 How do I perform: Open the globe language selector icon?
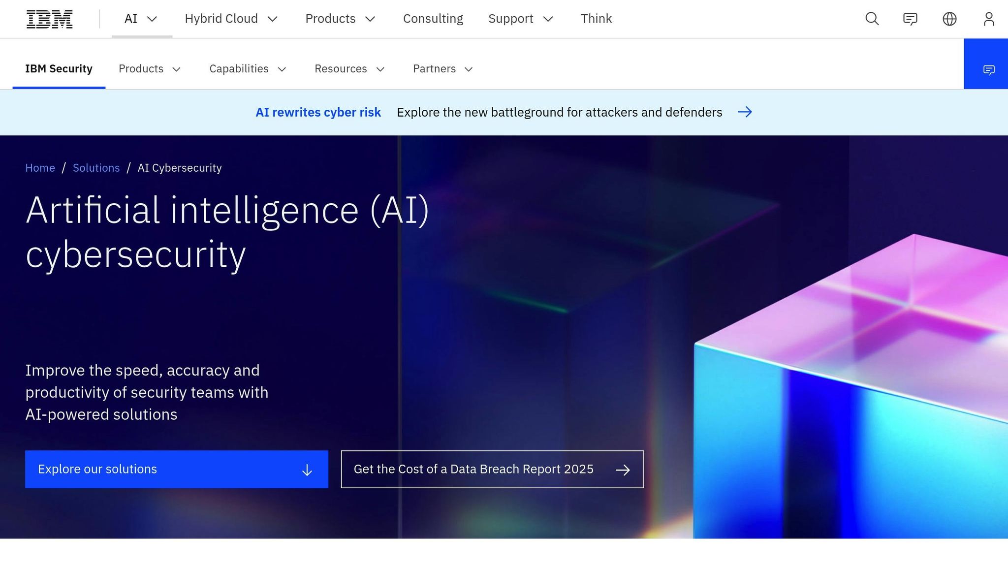click(x=949, y=19)
